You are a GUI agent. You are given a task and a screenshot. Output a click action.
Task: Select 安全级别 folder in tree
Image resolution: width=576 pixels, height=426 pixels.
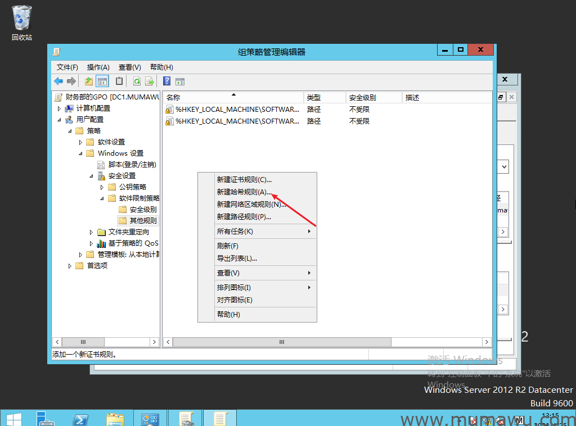(x=143, y=210)
